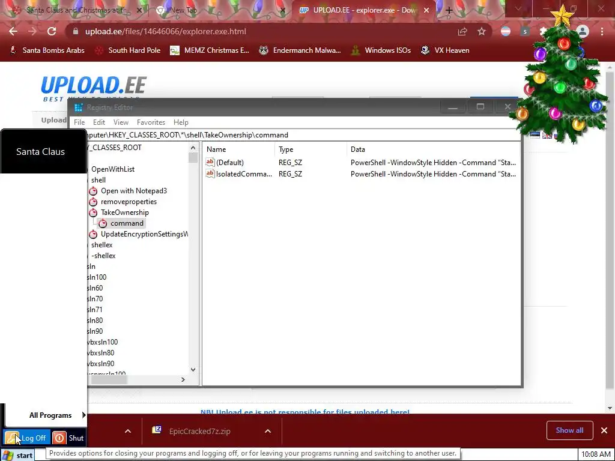This screenshot has height=461, width=615.
Task: Select removeproperties key label
Action: [x=129, y=202]
